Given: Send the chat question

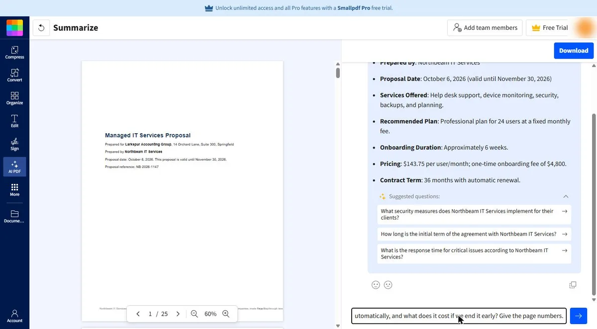Looking at the screenshot, I should tap(578, 316).
